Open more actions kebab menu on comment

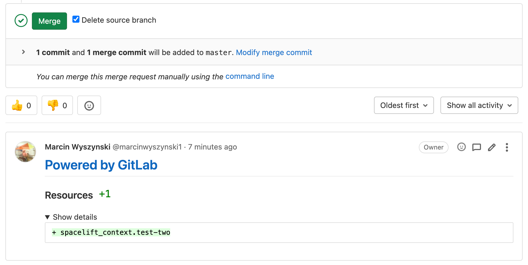[507, 147]
